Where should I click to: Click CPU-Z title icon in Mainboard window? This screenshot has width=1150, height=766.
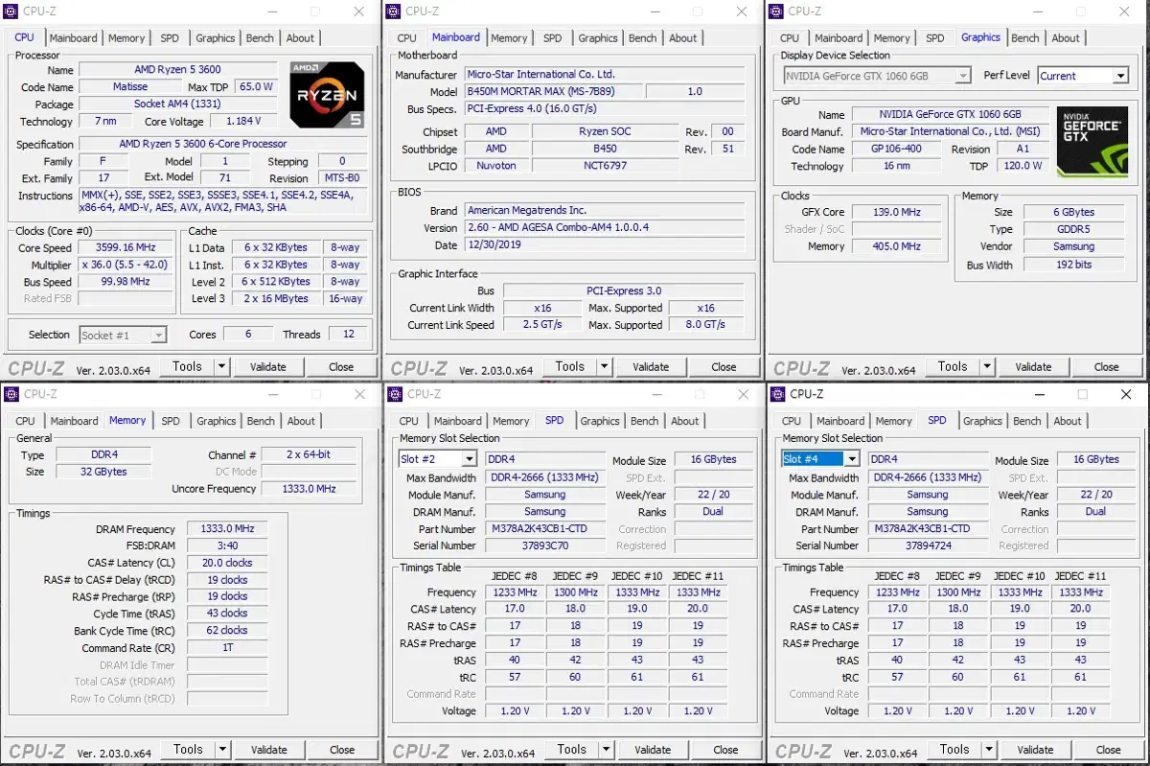(x=394, y=12)
